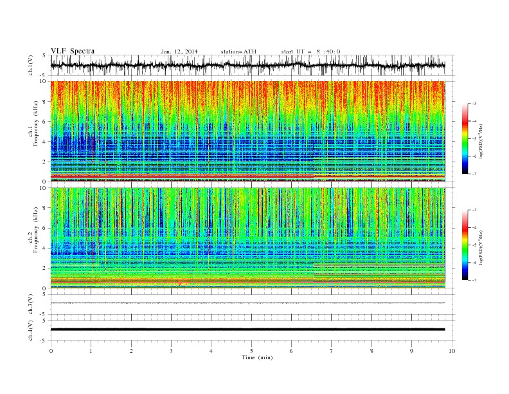Click the 'Time (min)' x-axis label
Viewport: 509px width, 394px height.
tap(257, 357)
